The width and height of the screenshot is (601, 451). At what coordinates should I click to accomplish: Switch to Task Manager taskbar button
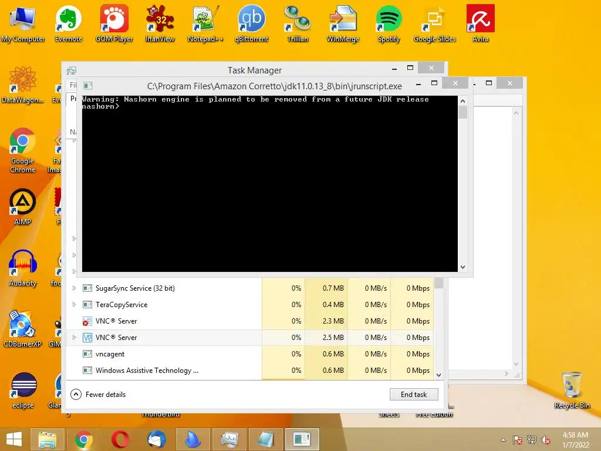tap(229, 439)
